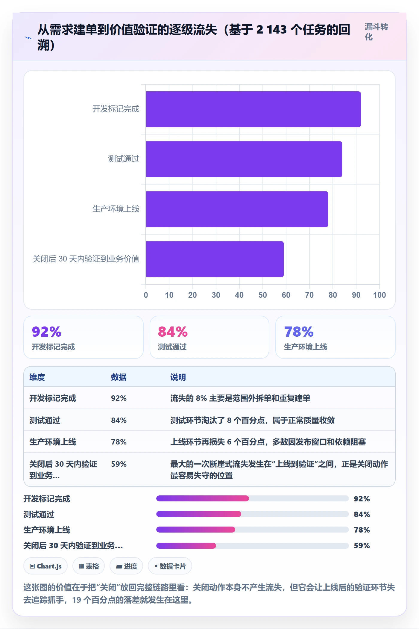
Task: Click the x-axis tick label 50
Action: [262, 295]
